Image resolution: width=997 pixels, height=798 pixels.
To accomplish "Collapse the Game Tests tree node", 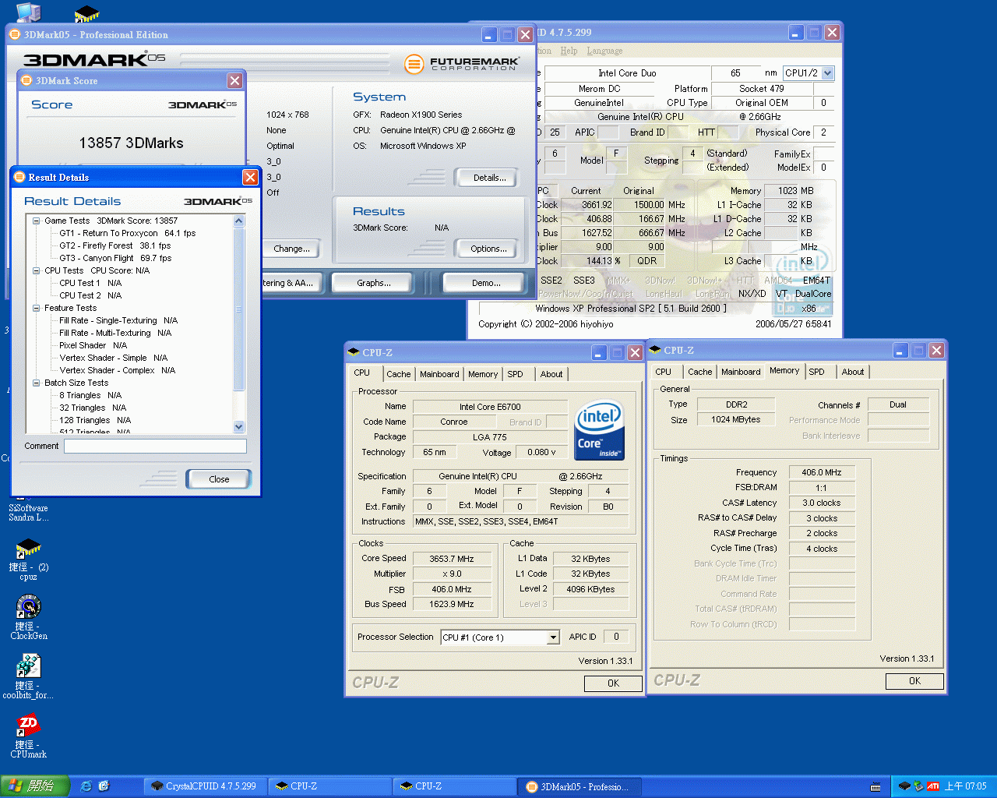I will click(37, 221).
